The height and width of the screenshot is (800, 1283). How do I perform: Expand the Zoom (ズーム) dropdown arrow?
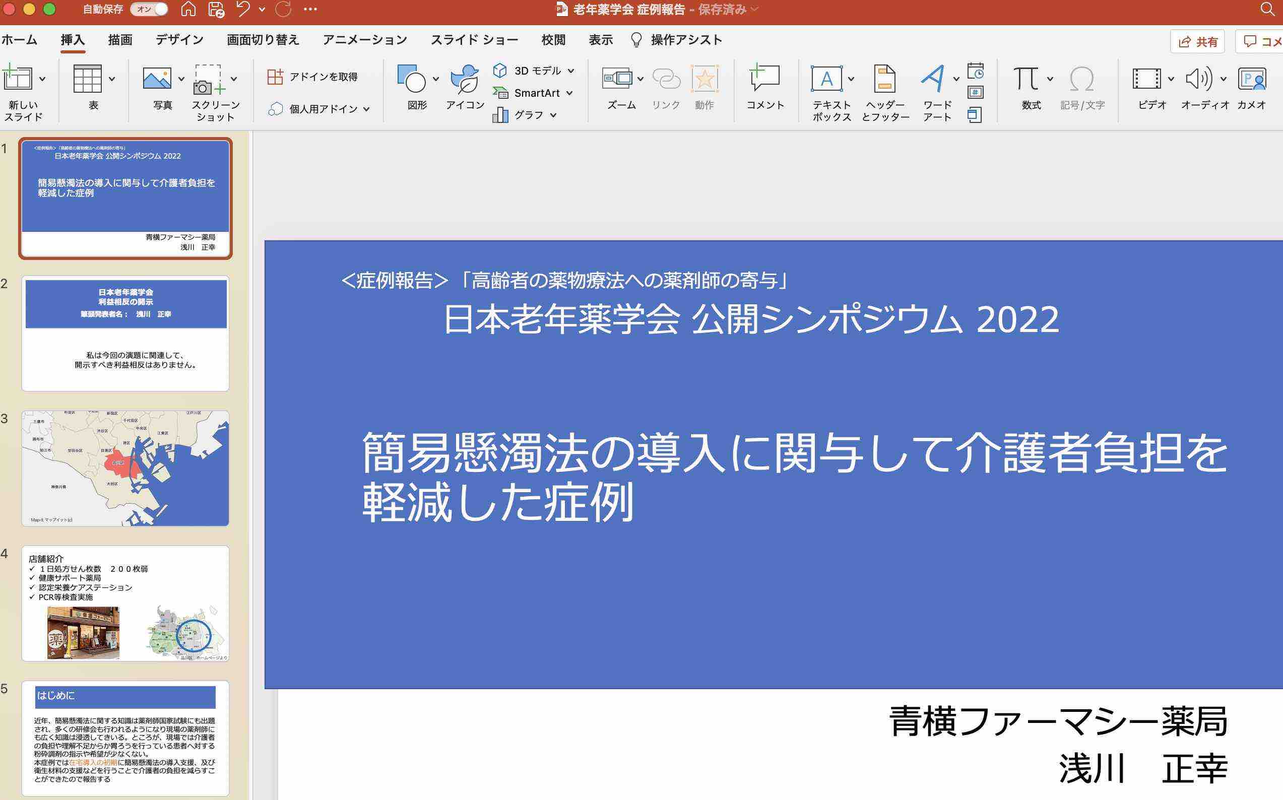[640, 79]
